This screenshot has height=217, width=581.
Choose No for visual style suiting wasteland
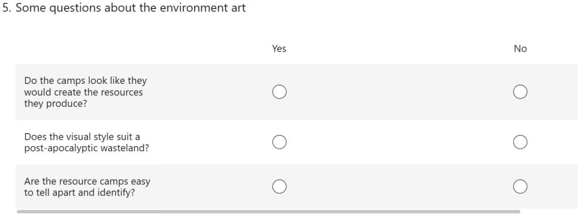click(520, 142)
